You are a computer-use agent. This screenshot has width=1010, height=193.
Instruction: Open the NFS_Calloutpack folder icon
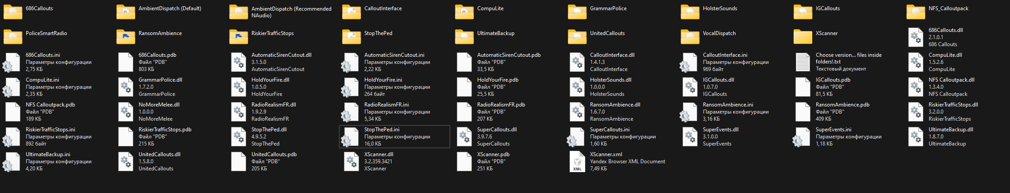[916, 12]
